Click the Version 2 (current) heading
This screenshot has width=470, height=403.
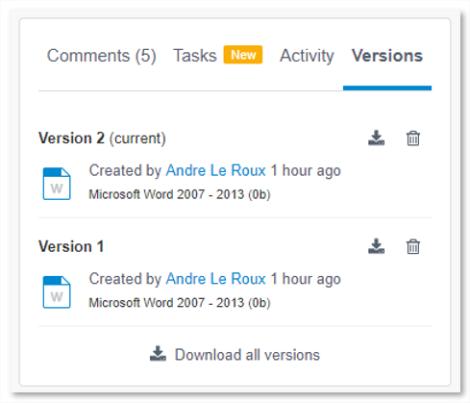tap(102, 139)
